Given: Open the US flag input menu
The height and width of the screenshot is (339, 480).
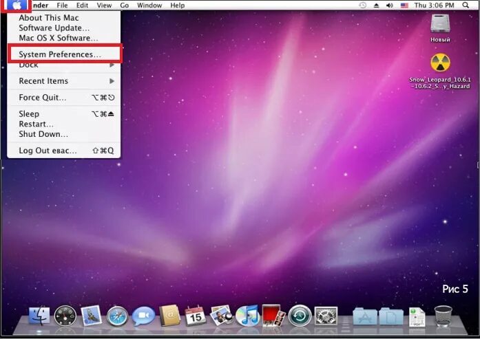Looking at the screenshot, I should pyautogui.click(x=404, y=6).
